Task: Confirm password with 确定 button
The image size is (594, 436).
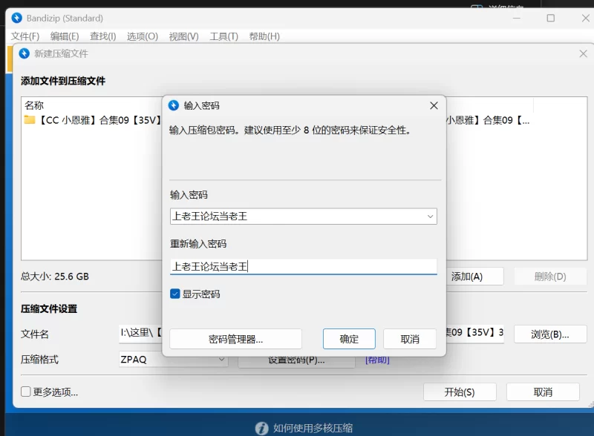Action: 349,339
